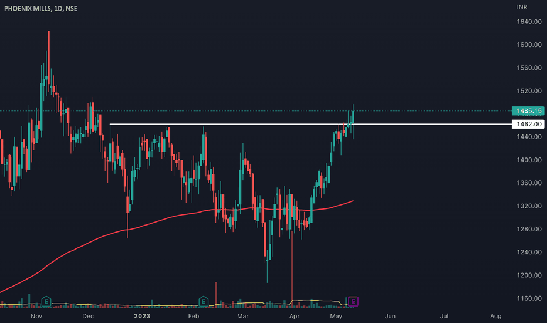Click the 1400.00 price axis label
The width and height of the screenshot is (547, 323).
[529, 160]
